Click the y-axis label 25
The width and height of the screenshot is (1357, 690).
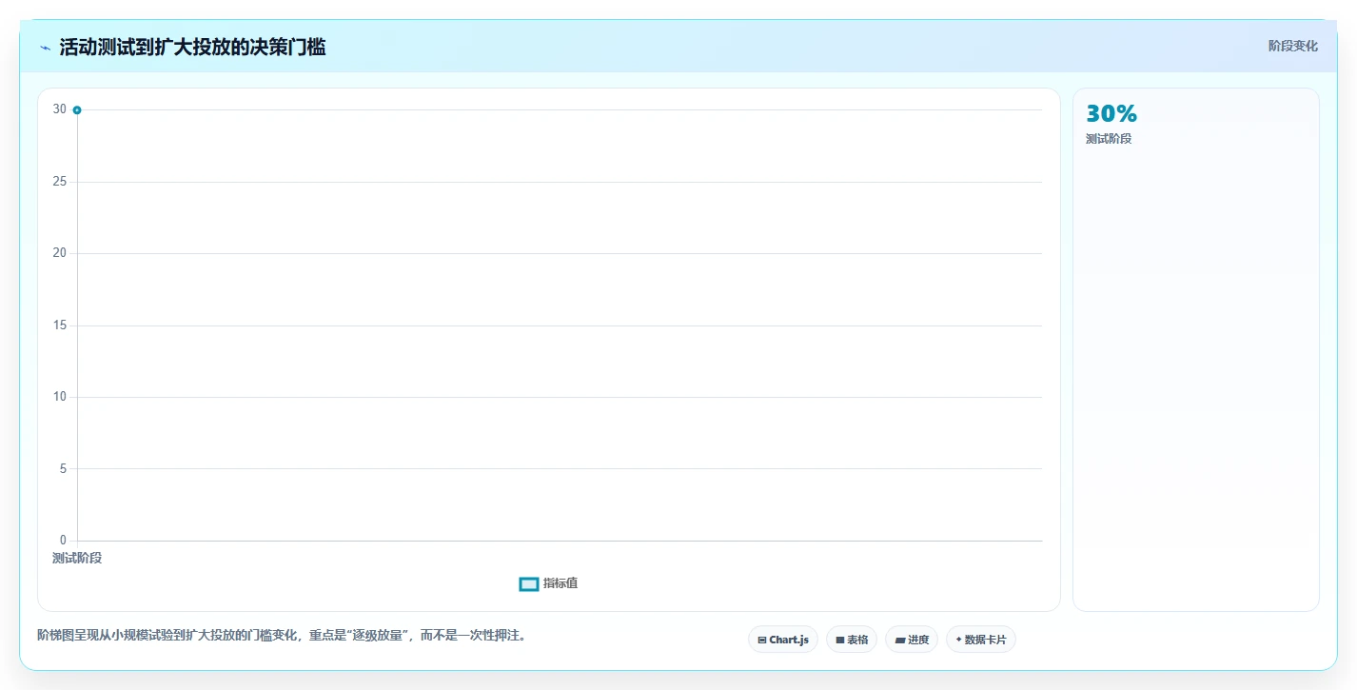pos(60,182)
